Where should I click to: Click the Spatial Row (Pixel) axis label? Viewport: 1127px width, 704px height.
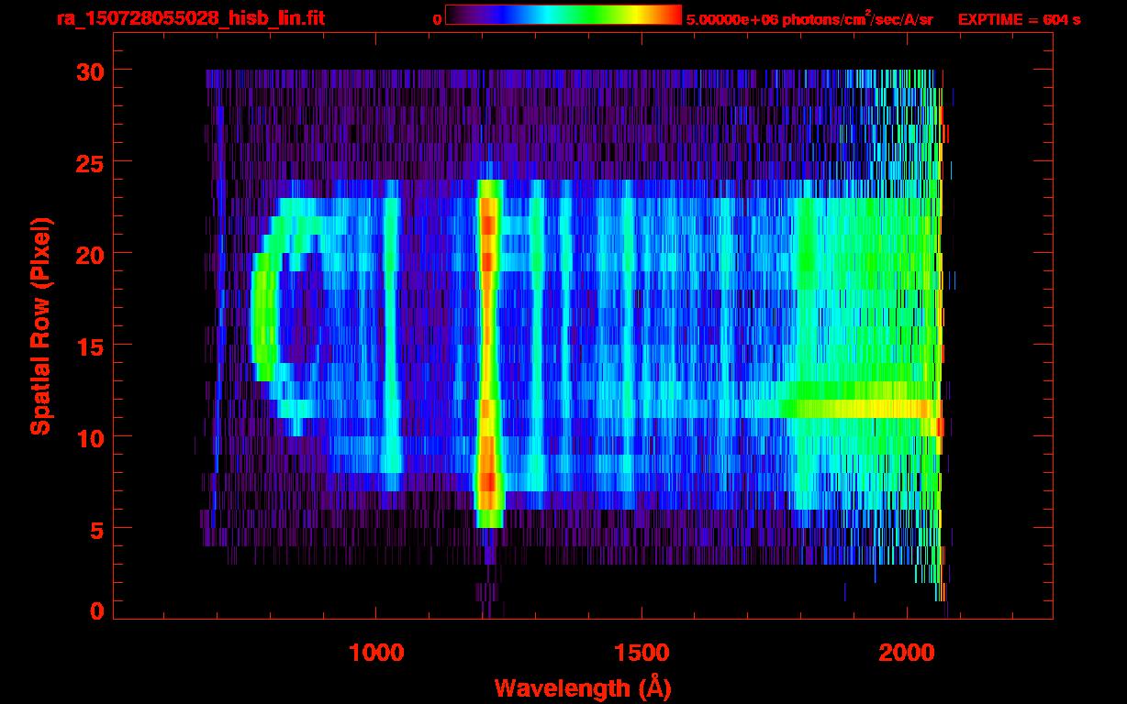[39, 325]
